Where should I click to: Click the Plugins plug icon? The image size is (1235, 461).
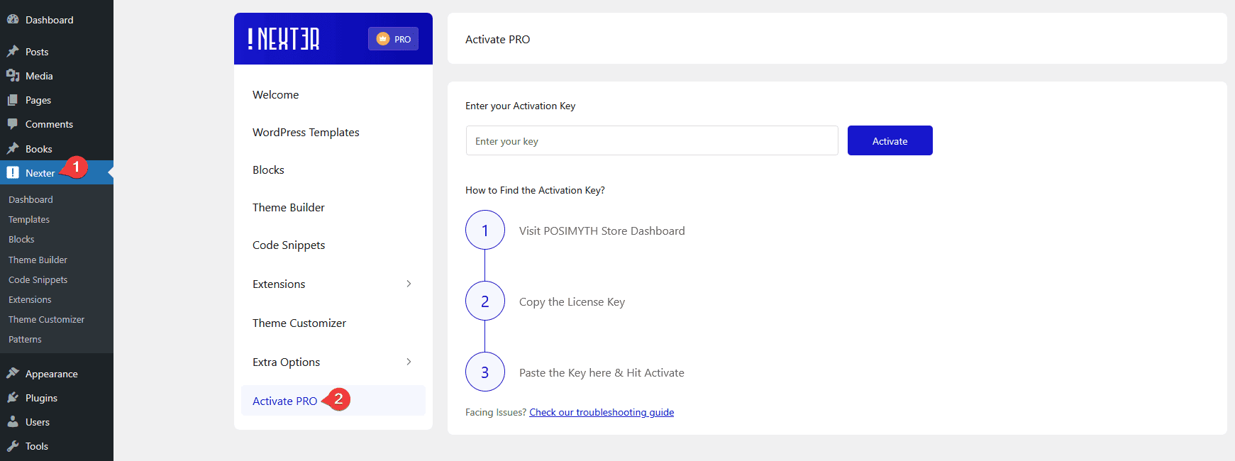point(13,398)
